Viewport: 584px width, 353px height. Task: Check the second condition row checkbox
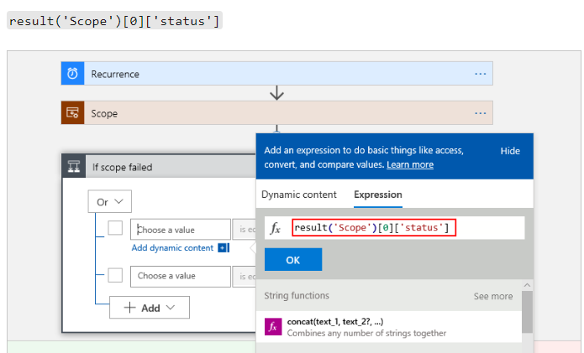coord(115,275)
